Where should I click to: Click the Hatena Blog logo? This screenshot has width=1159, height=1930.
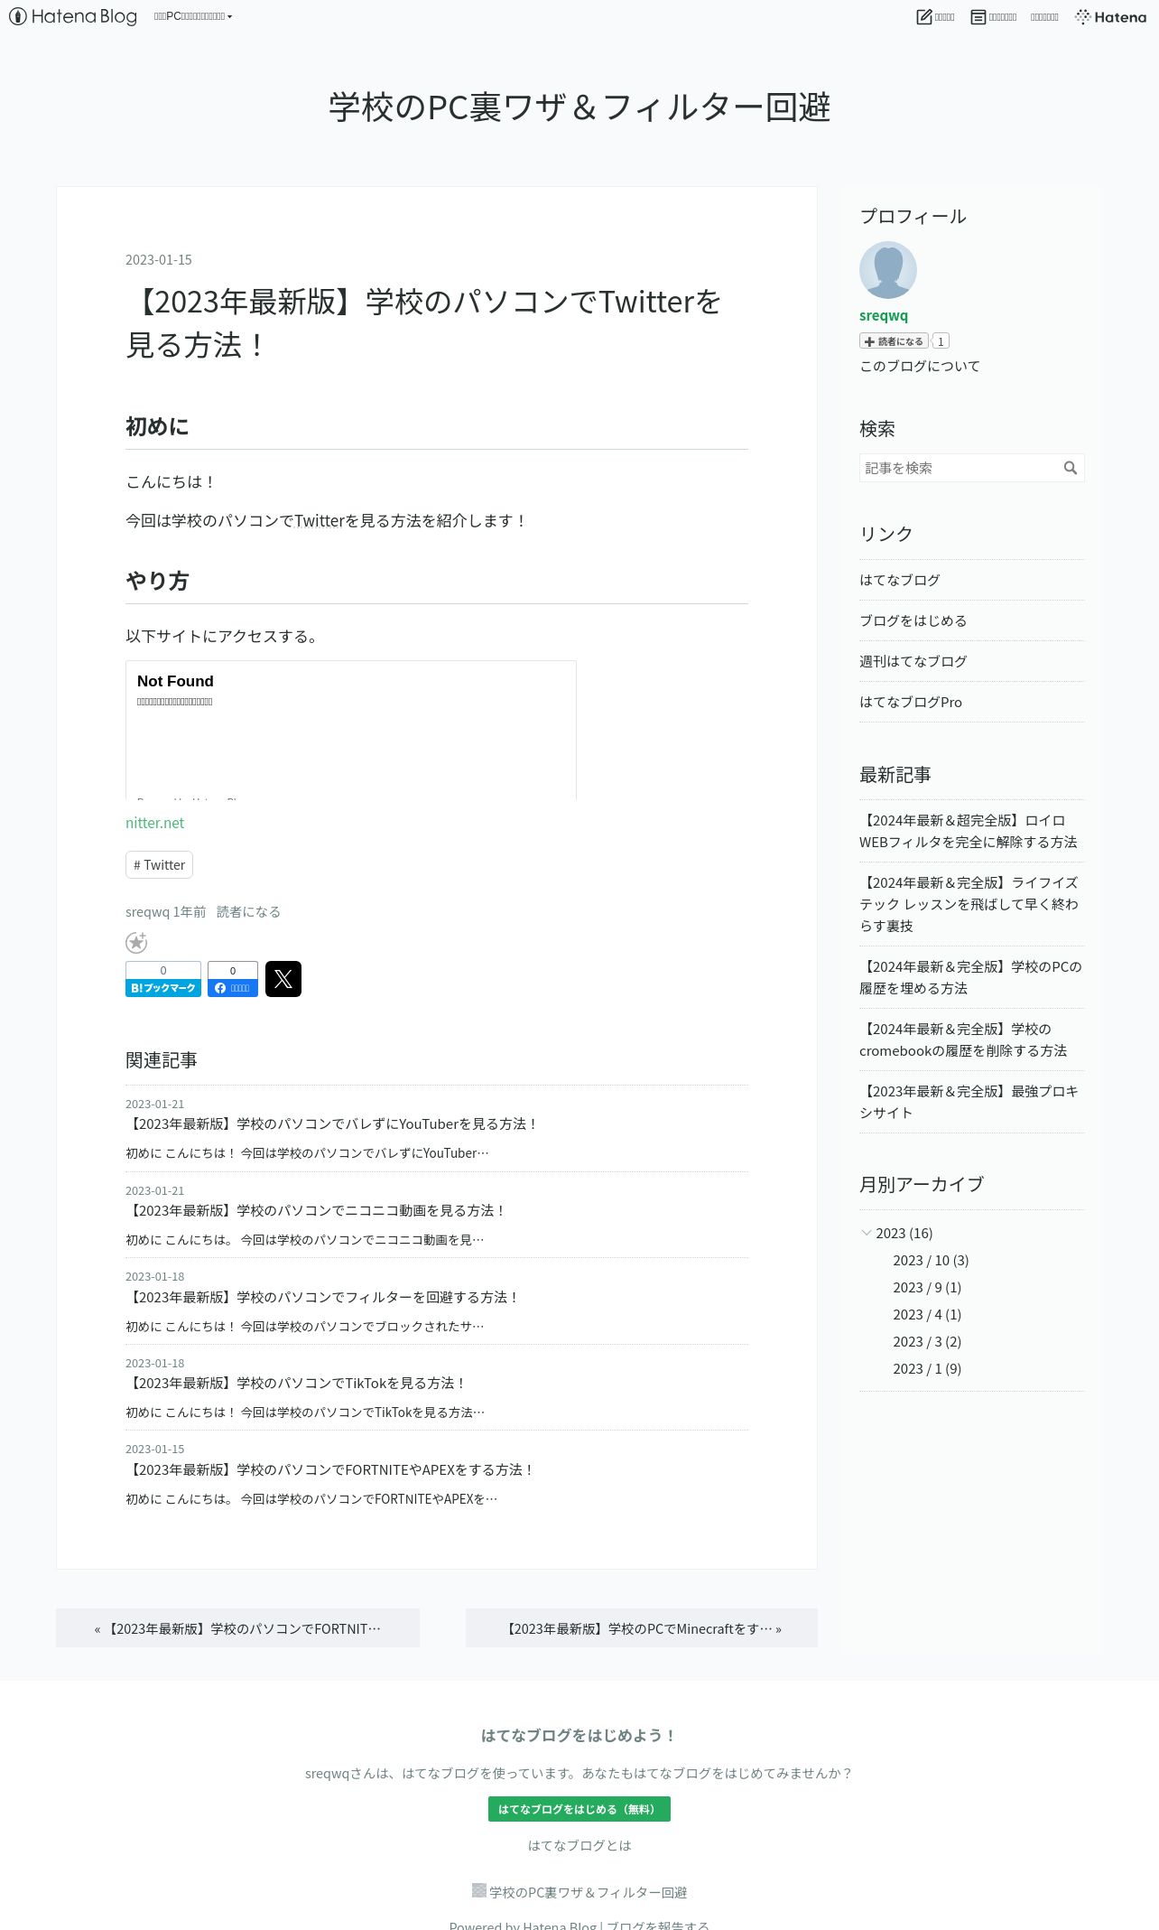pyautogui.click(x=73, y=16)
